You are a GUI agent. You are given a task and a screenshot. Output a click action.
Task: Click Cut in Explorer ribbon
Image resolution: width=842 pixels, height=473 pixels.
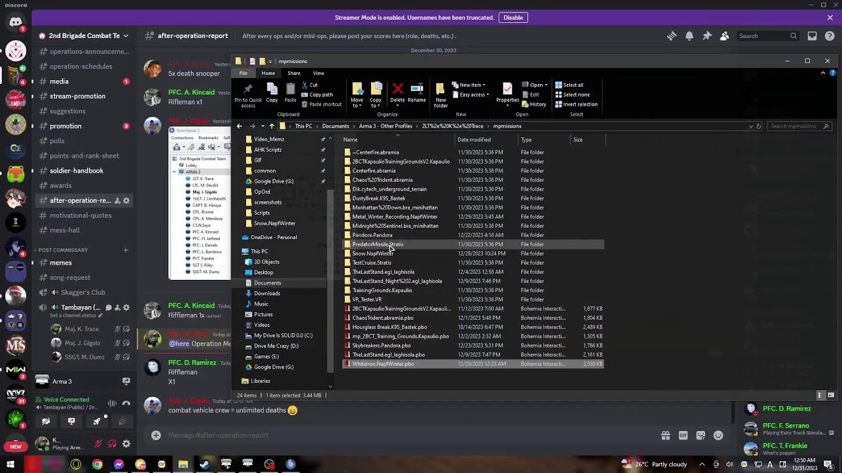click(x=310, y=85)
